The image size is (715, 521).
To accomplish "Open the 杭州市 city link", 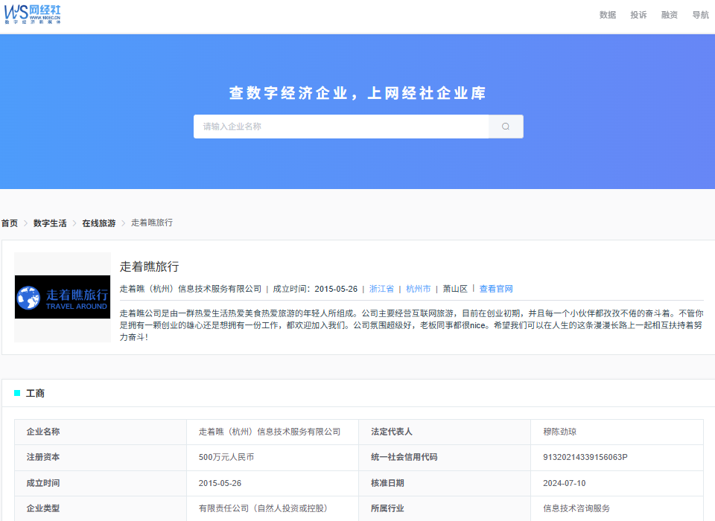I will click(x=418, y=289).
